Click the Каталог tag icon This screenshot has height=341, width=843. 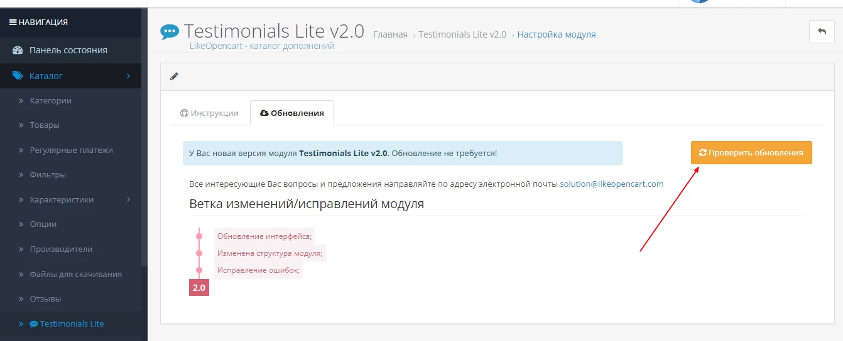(18, 76)
